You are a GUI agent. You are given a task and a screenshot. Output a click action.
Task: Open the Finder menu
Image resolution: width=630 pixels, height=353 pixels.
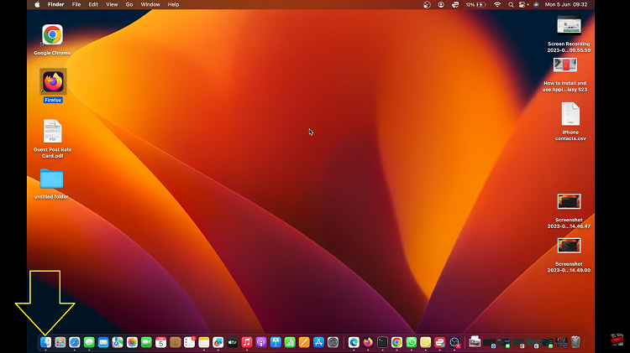[x=55, y=4]
